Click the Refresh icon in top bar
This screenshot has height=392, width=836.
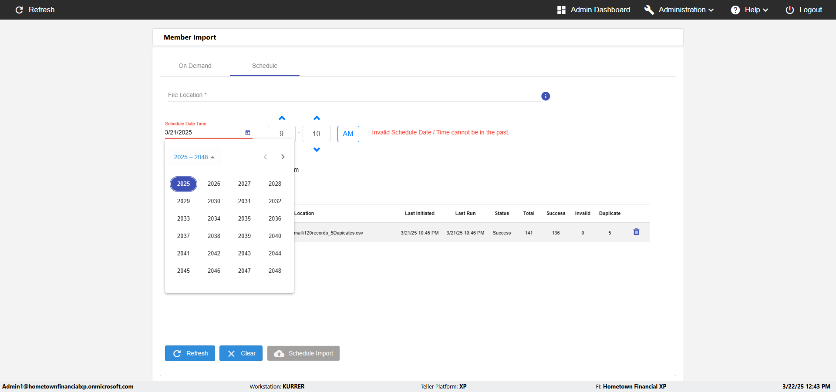[x=19, y=10]
